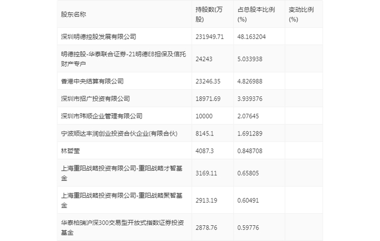Click the percentage 1.691289
Image resolution: width=380 pixels, height=241 pixels.
250,133
